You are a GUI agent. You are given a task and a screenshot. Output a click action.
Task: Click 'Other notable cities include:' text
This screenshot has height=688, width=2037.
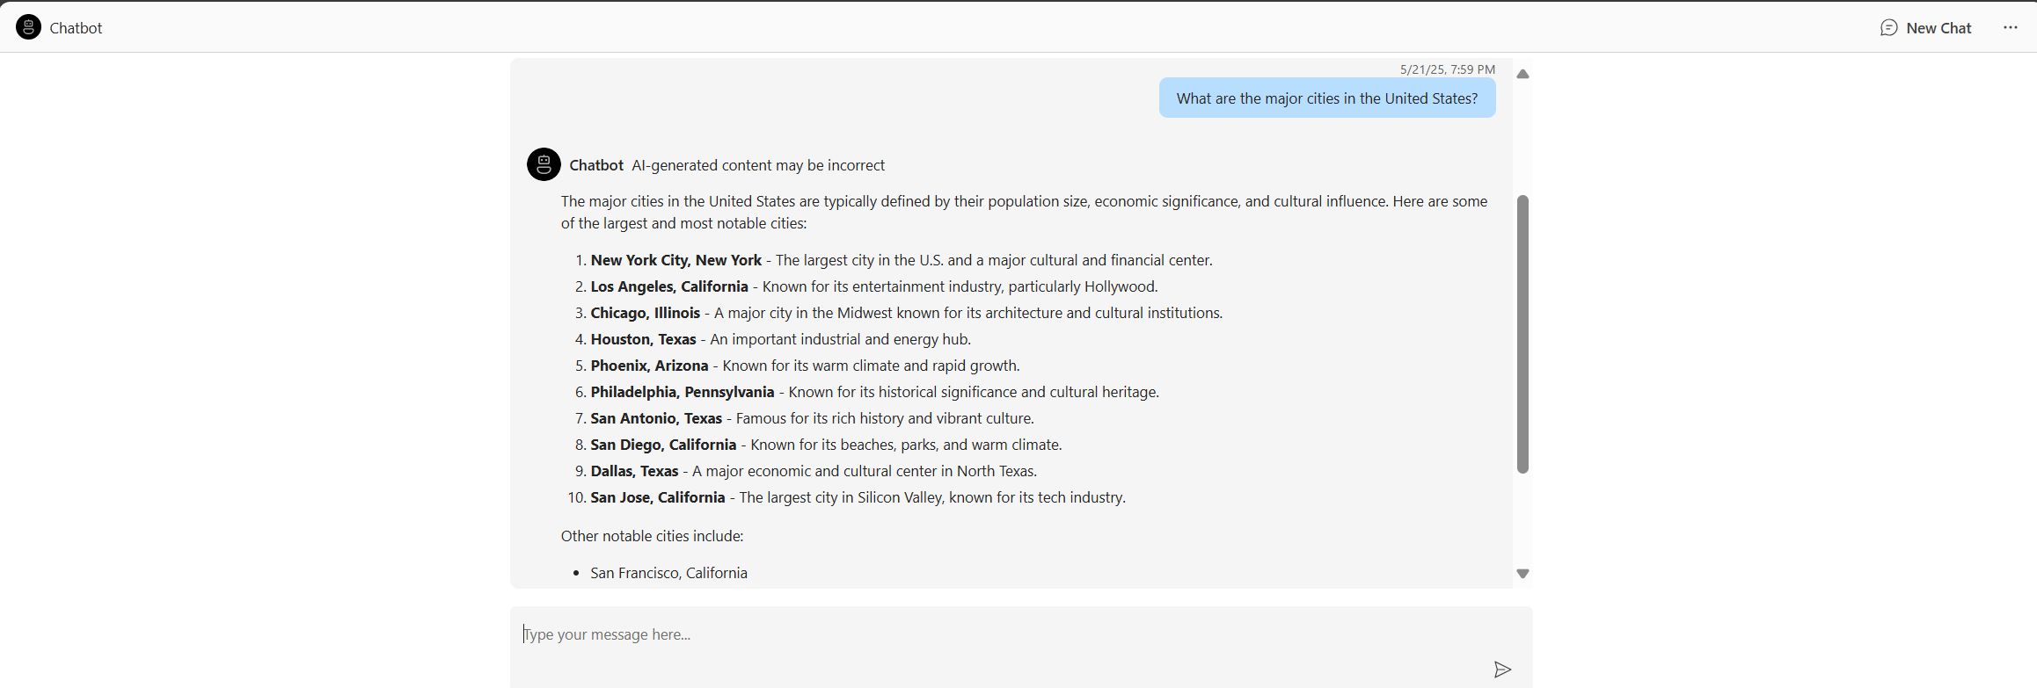pos(653,536)
